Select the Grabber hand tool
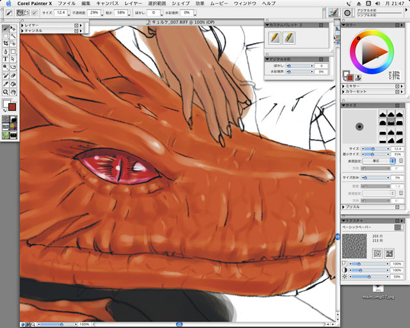410x328 pixels. pos(13,92)
